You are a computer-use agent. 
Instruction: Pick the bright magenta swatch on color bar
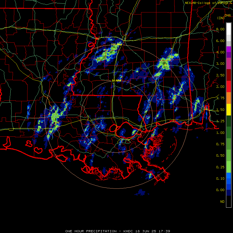tap(229, 49)
